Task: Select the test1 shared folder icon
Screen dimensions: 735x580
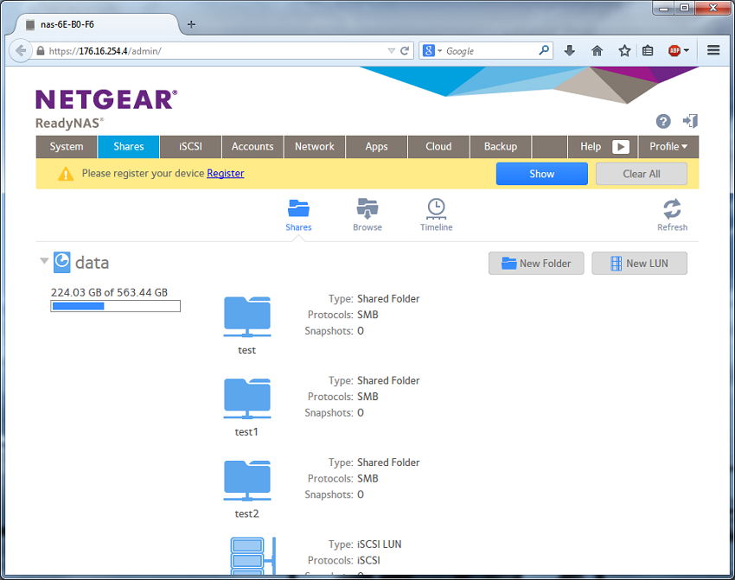Action: tap(247, 398)
